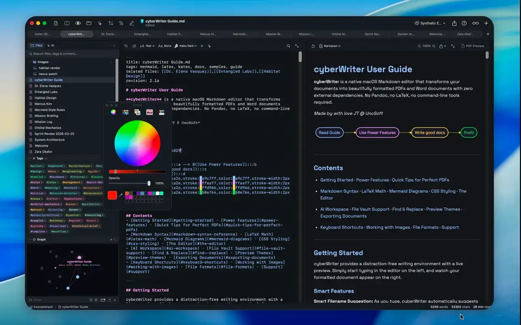Viewport: 521px width, 325px height.
Task: Collapse the Graph section
Action: coord(30,239)
